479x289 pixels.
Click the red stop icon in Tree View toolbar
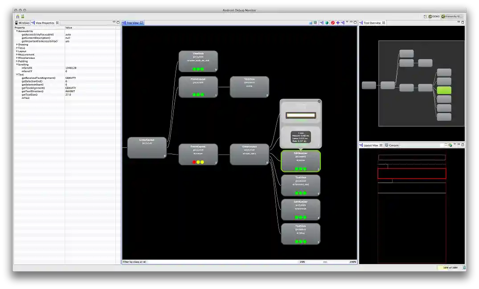coord(332,23)
